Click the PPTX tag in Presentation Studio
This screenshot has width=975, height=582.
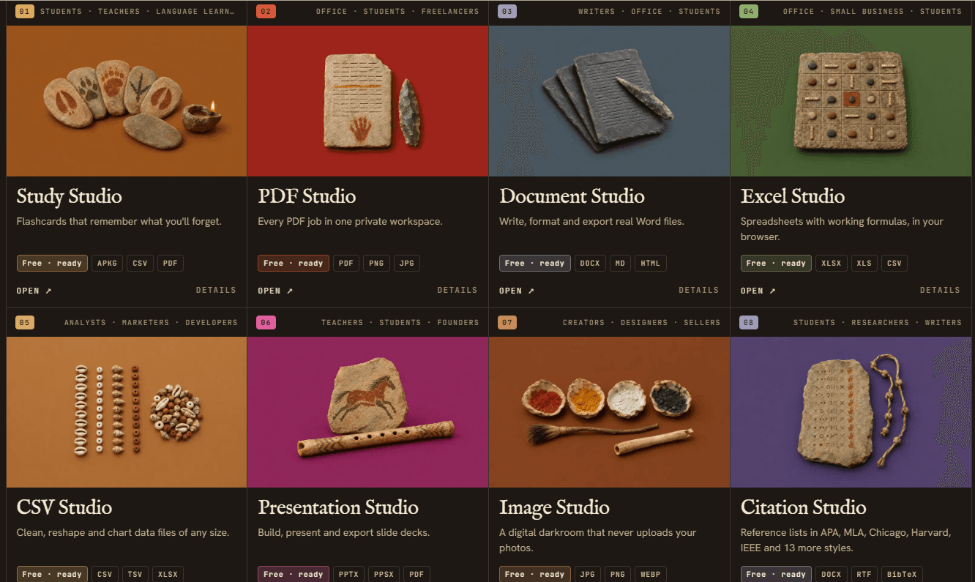point(348,574)
